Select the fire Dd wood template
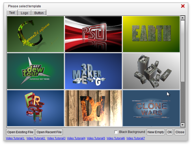Screen dimensions: 192x146 [93, 108]
